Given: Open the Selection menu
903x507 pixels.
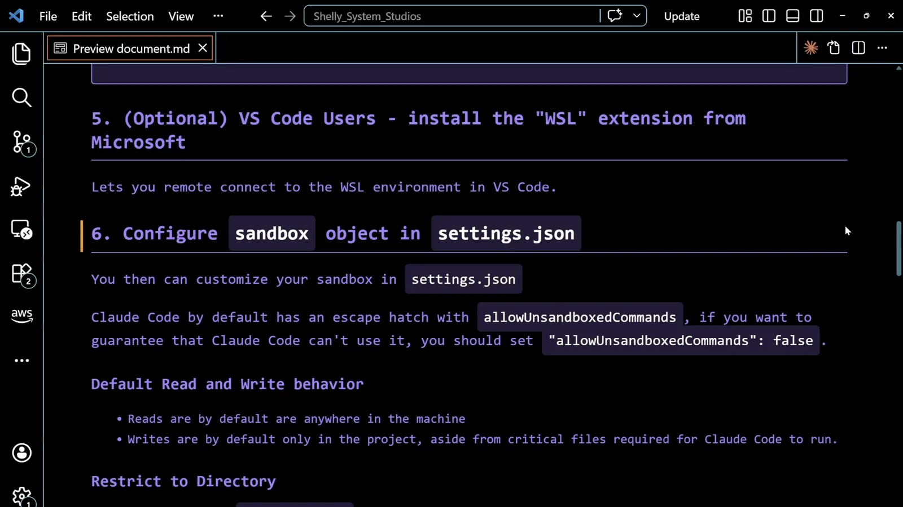Looking at the screenshot, I should [x=130, y=16].
